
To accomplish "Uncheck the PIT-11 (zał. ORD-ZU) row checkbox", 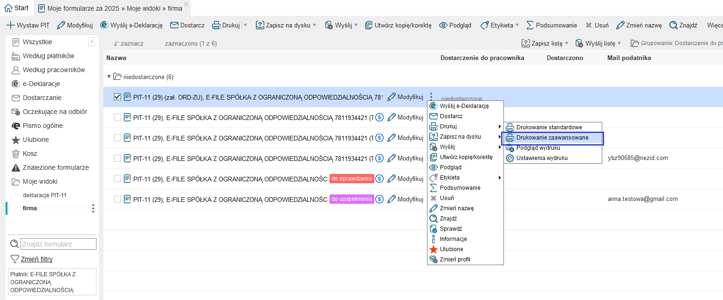I will [x=117, y=97].
